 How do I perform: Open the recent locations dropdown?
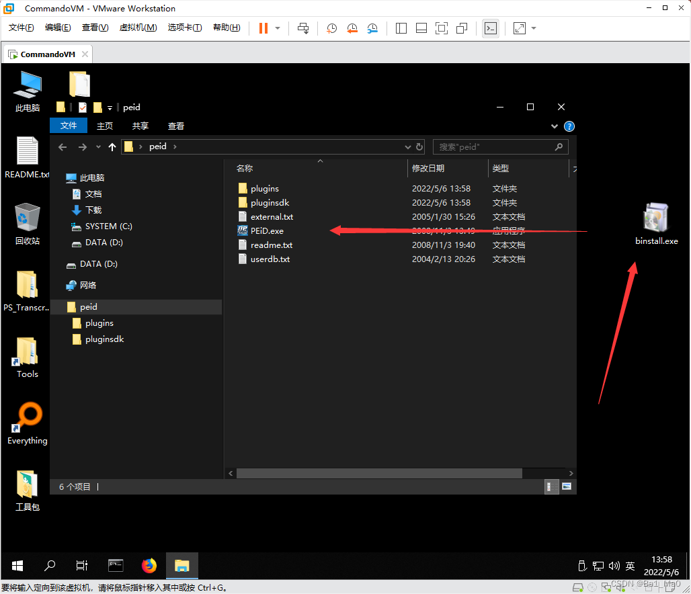98,146
